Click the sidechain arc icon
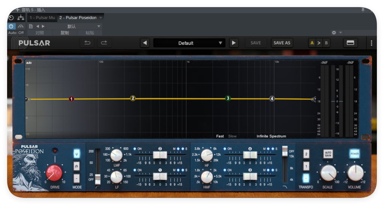This screenshot has height=205, width=384. click(21, 26)
